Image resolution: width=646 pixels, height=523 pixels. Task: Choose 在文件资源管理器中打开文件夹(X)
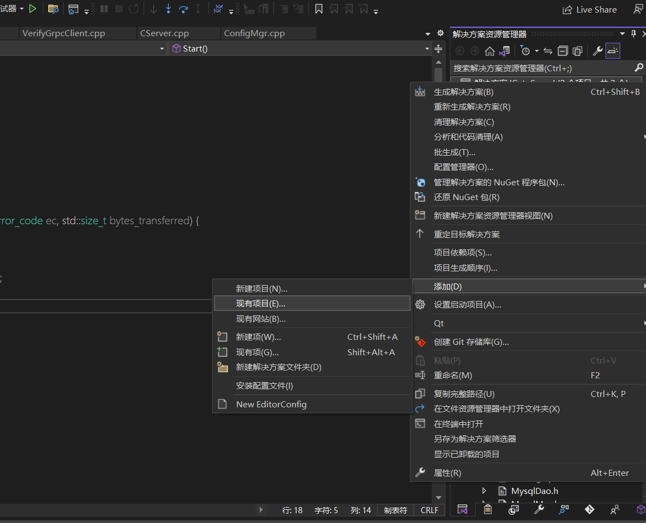click(x=528, y=408)
